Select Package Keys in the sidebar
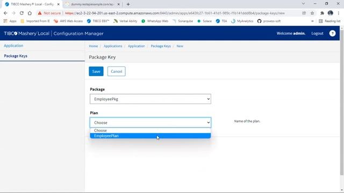This screenshot has width=344, height=193. click(16, 56)
